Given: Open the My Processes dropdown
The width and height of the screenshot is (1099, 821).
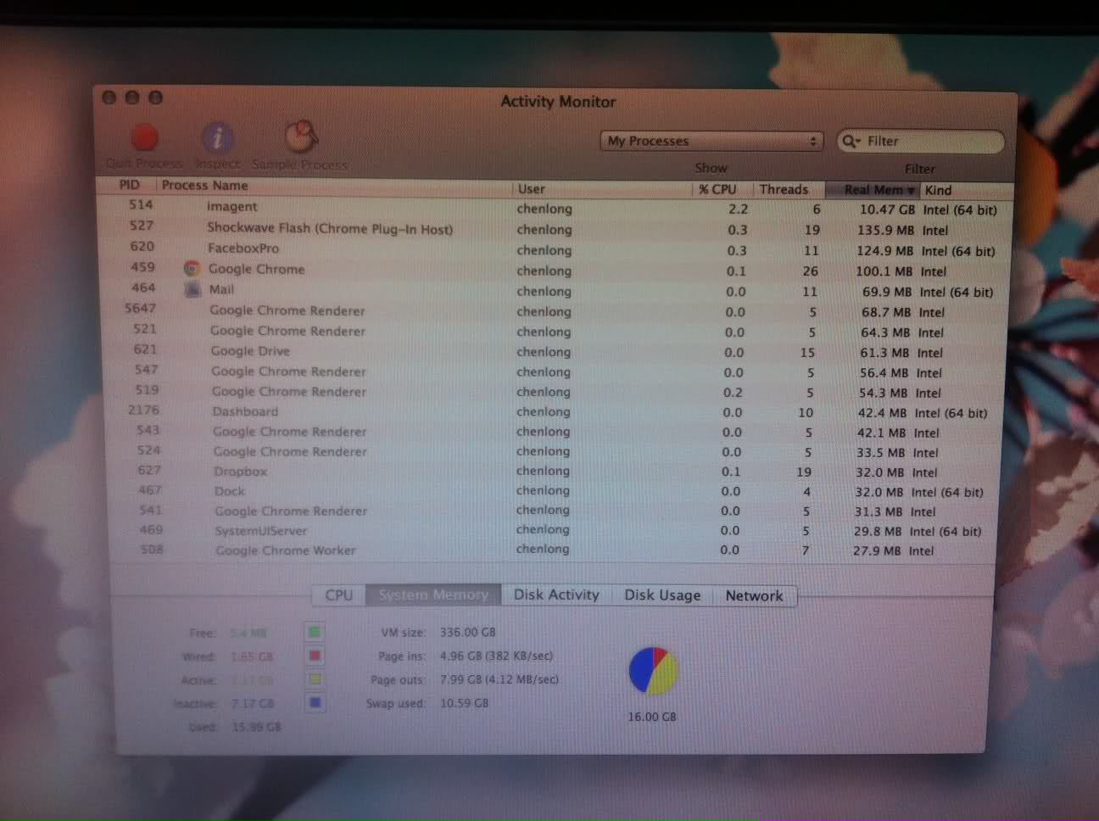Looking at the screenshot, I should (711, 141).
